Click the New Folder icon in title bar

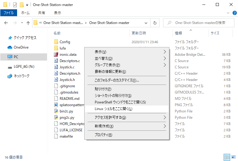click(x=22, y=5)
